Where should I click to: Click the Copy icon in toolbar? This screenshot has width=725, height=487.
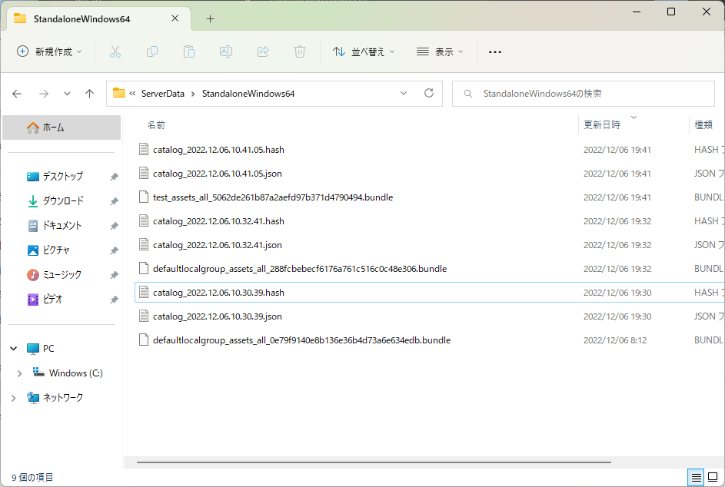click(x=152, y=51)
